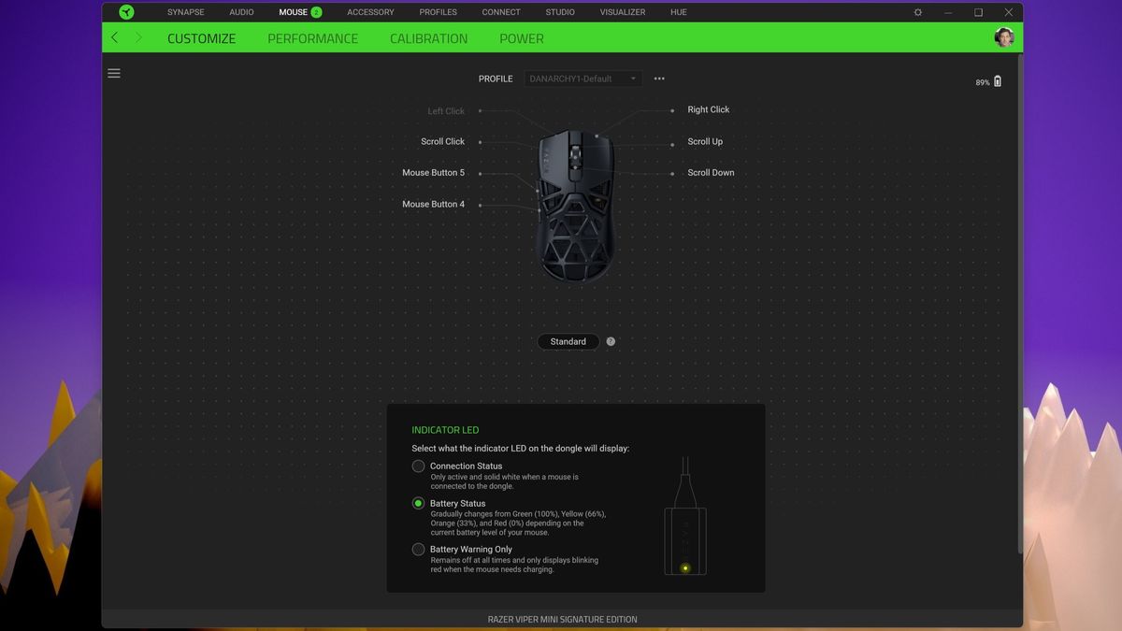Open profile options ellipsis menu
This screenshot has width=1122, height=631.
tap(659, 79)
